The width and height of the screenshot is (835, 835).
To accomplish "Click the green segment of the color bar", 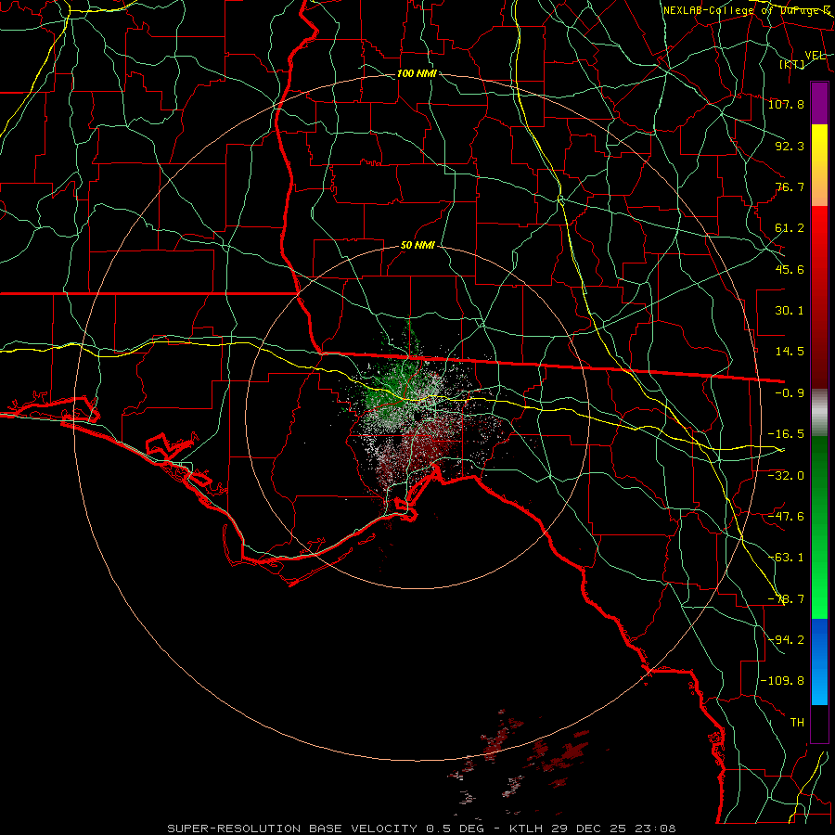I will 819,527.
